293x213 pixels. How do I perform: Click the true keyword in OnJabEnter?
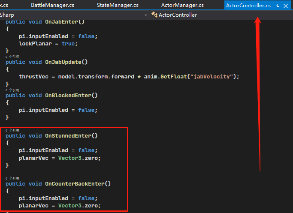coord(68,44)
